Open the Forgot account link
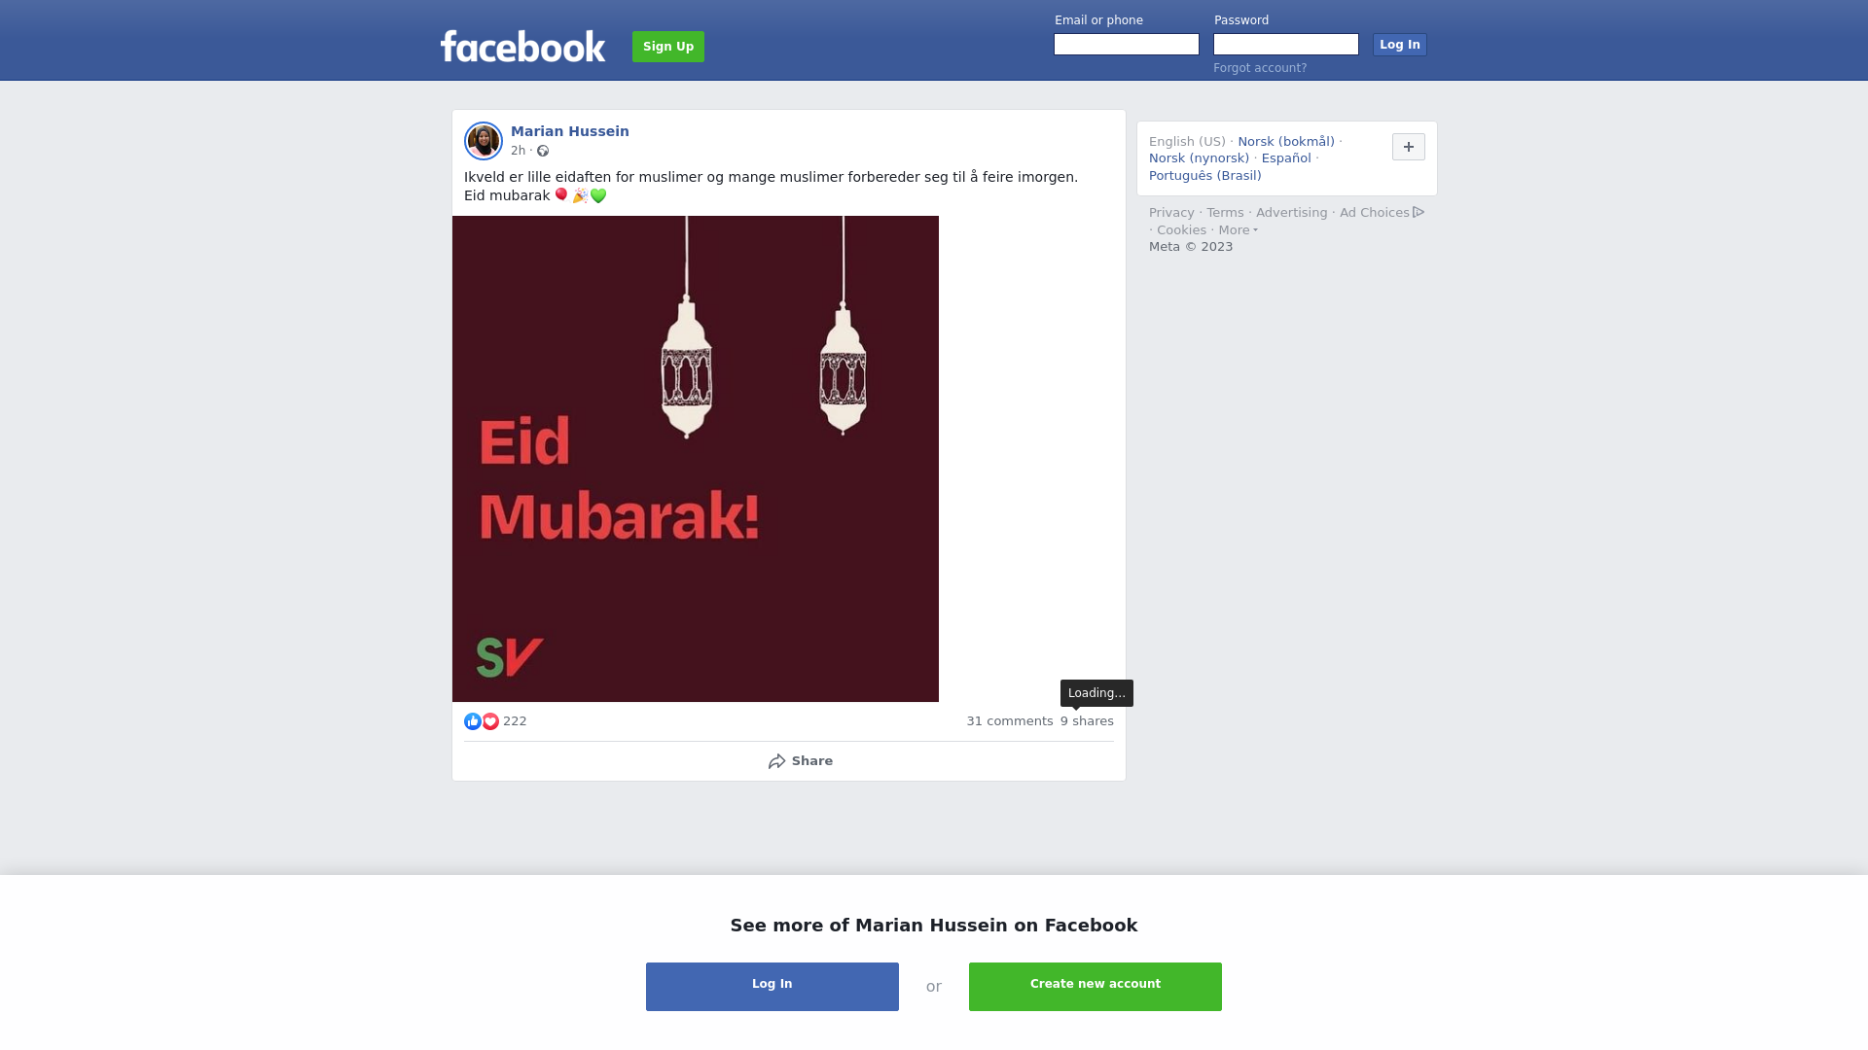 click(x=1260, y=68)
